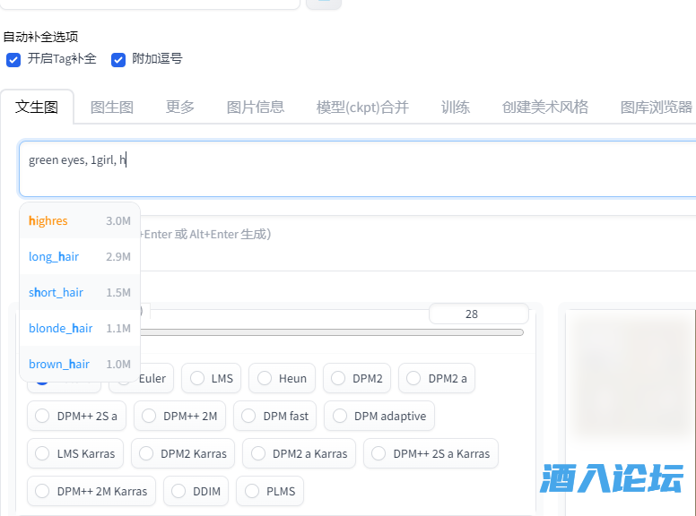Click the prompt text box
The image size is (696, 516).
point(359,168)
